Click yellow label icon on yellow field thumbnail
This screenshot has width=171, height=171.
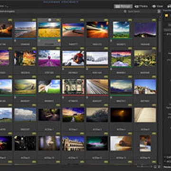[59, 41]
